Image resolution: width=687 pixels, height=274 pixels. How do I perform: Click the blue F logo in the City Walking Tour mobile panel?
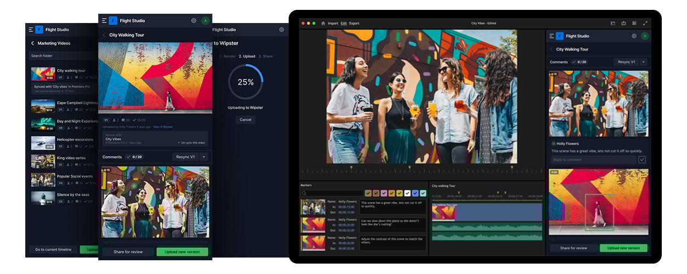(113, 21)
